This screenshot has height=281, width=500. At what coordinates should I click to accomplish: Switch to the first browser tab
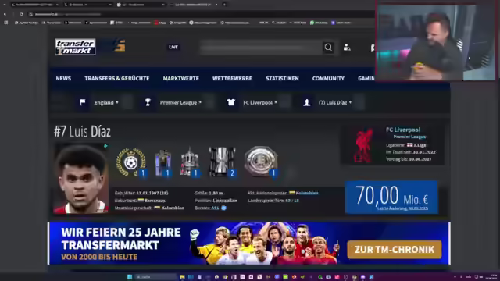[x=34, y=5]
